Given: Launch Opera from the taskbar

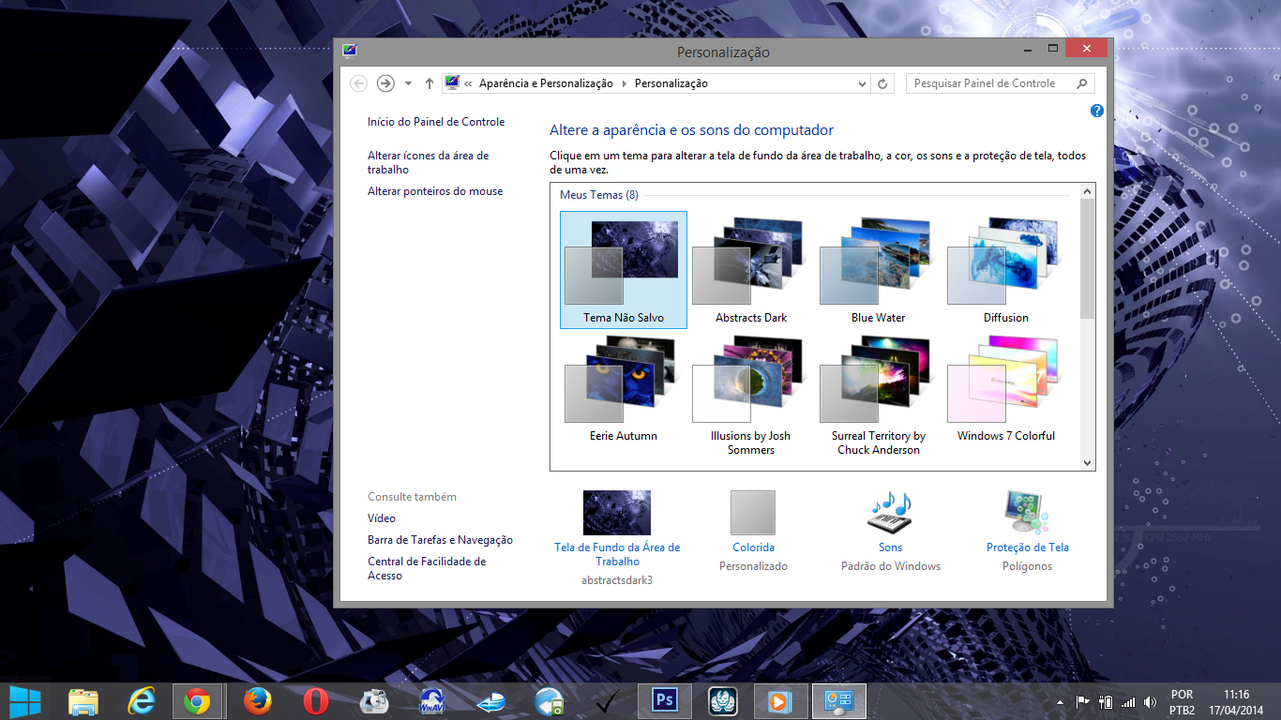Looking at the screenshot, I should (x=315, y=700).
